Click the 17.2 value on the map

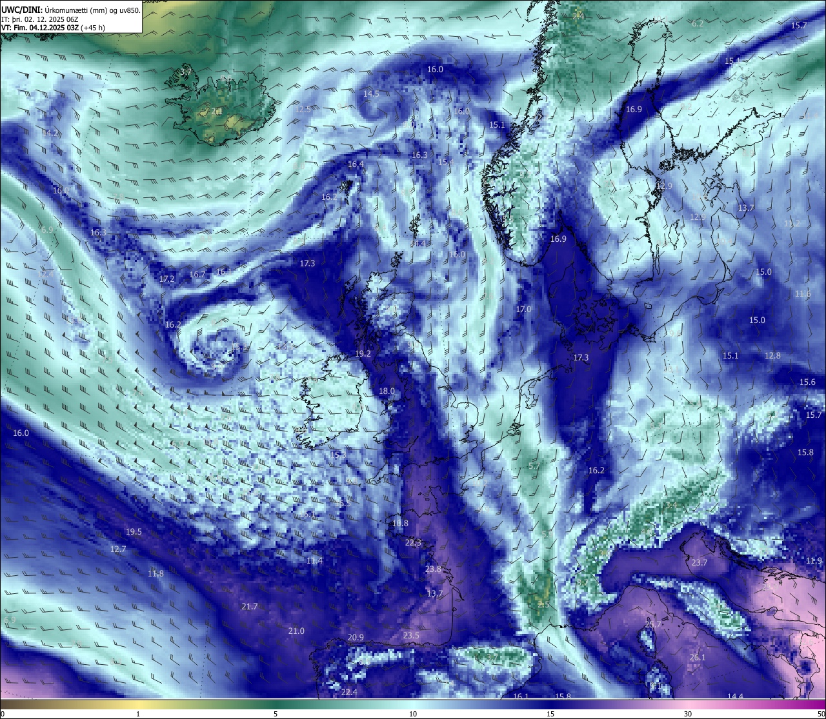(x=166, y=279)
